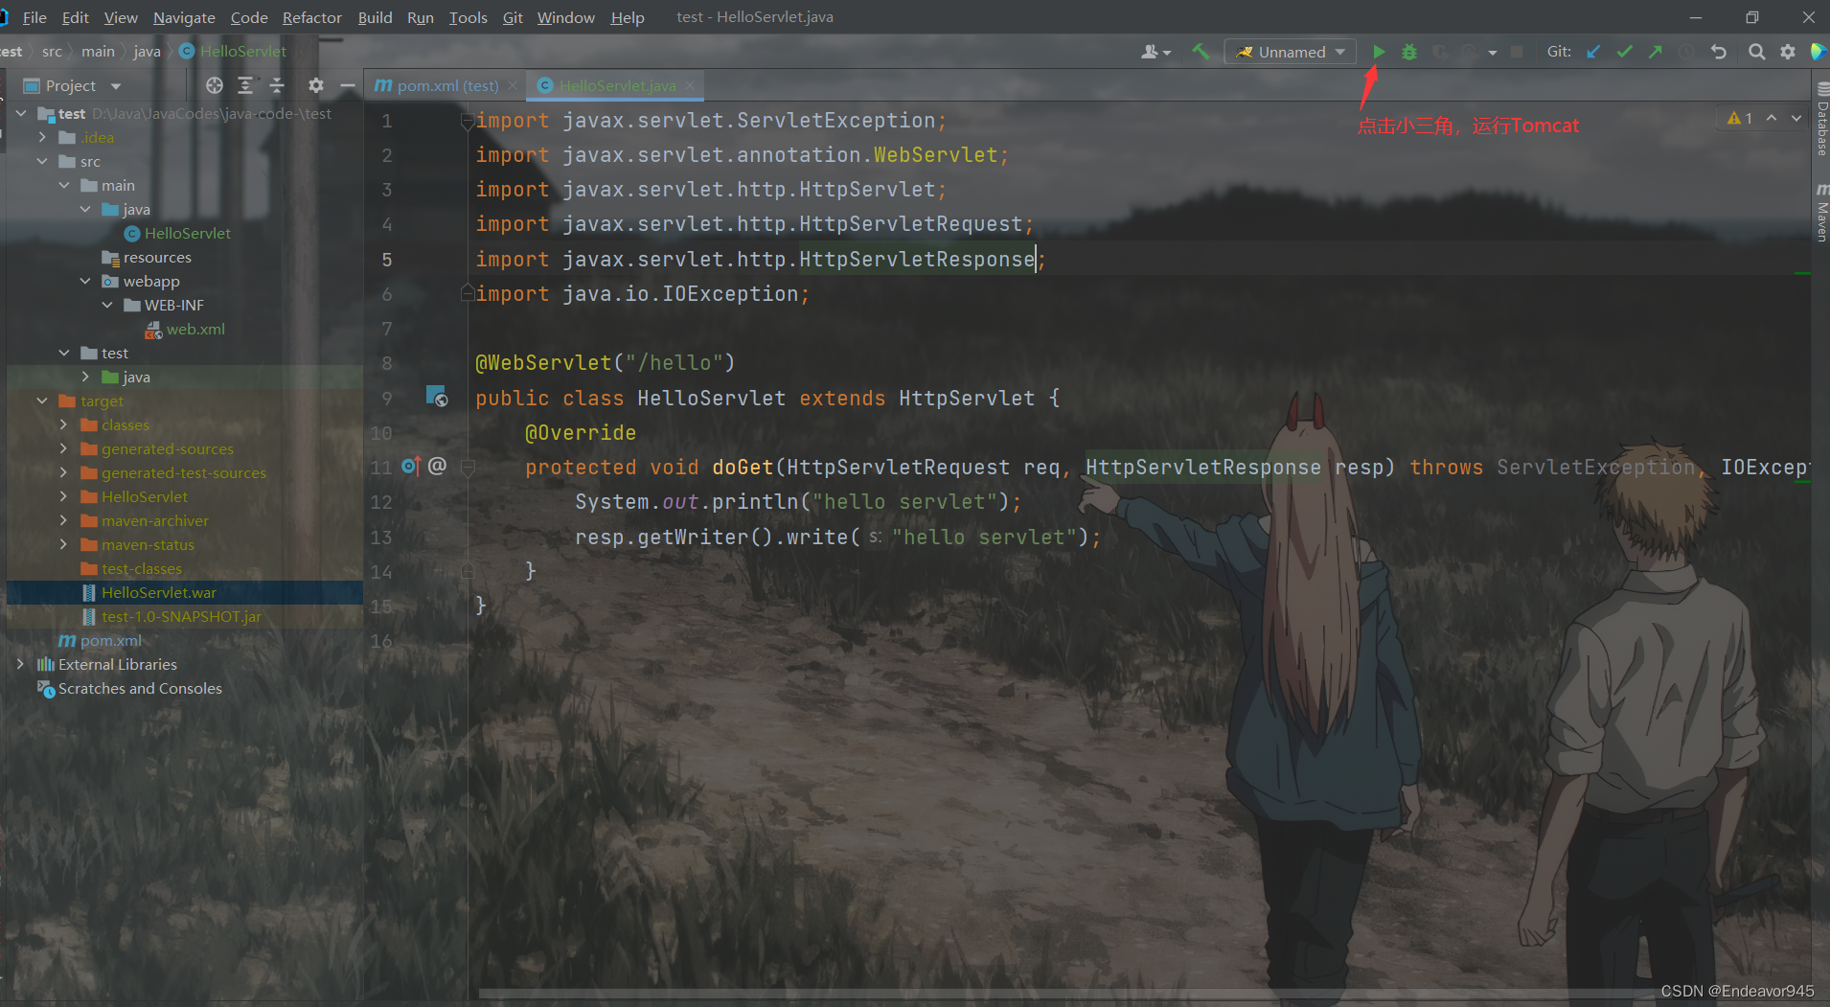Open Project panel options gear

click(315, 85)
